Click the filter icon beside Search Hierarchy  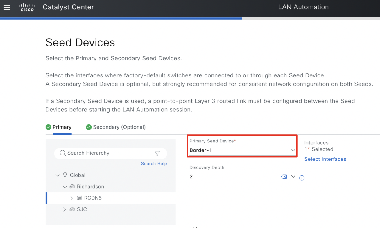click(157, 153)
